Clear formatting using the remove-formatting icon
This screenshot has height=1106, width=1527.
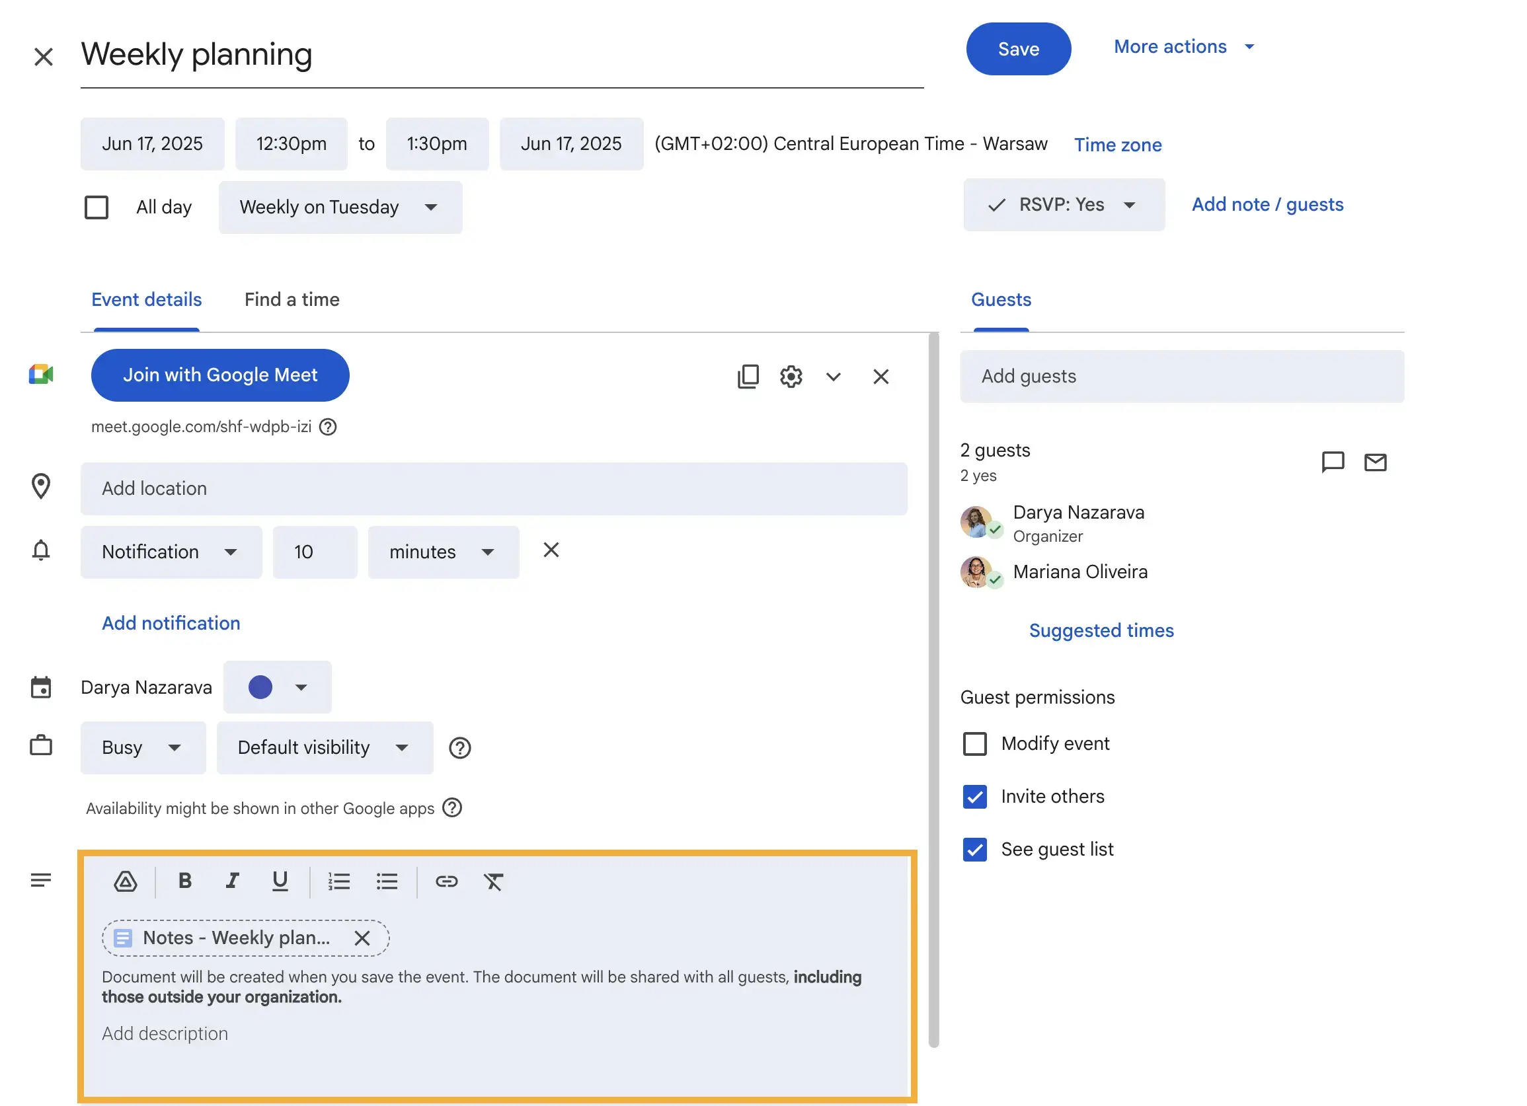(x=494, y=881)
